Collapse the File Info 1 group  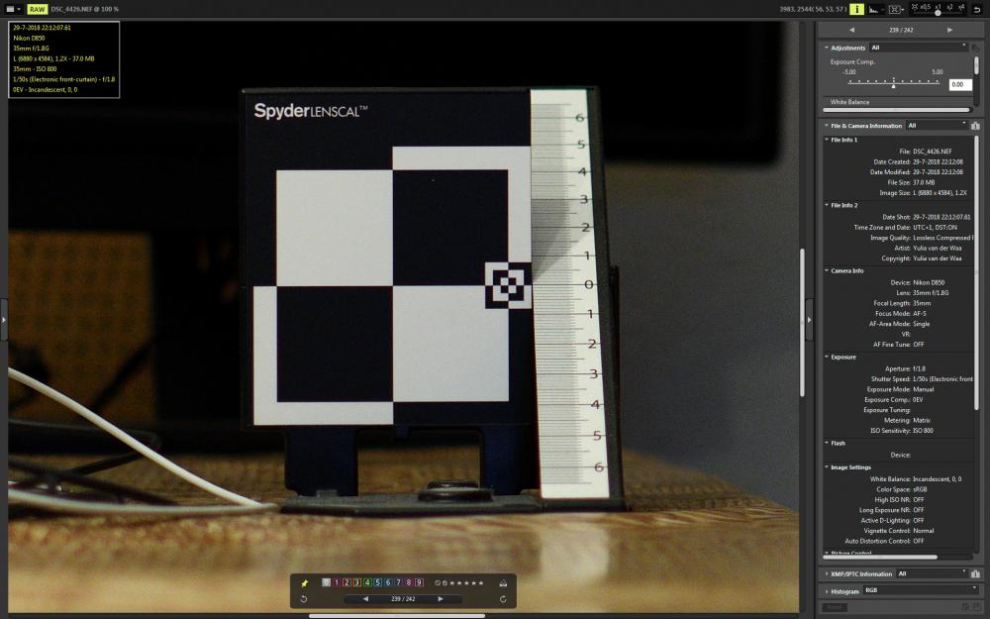pos(827,140)
